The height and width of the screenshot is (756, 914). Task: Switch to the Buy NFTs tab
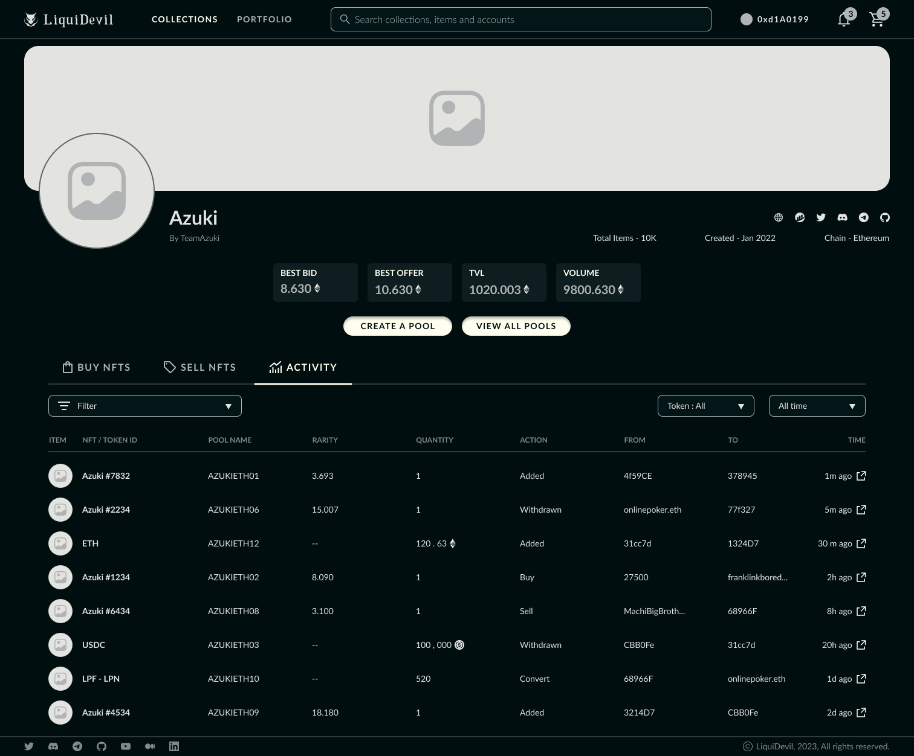coord(97,367)
